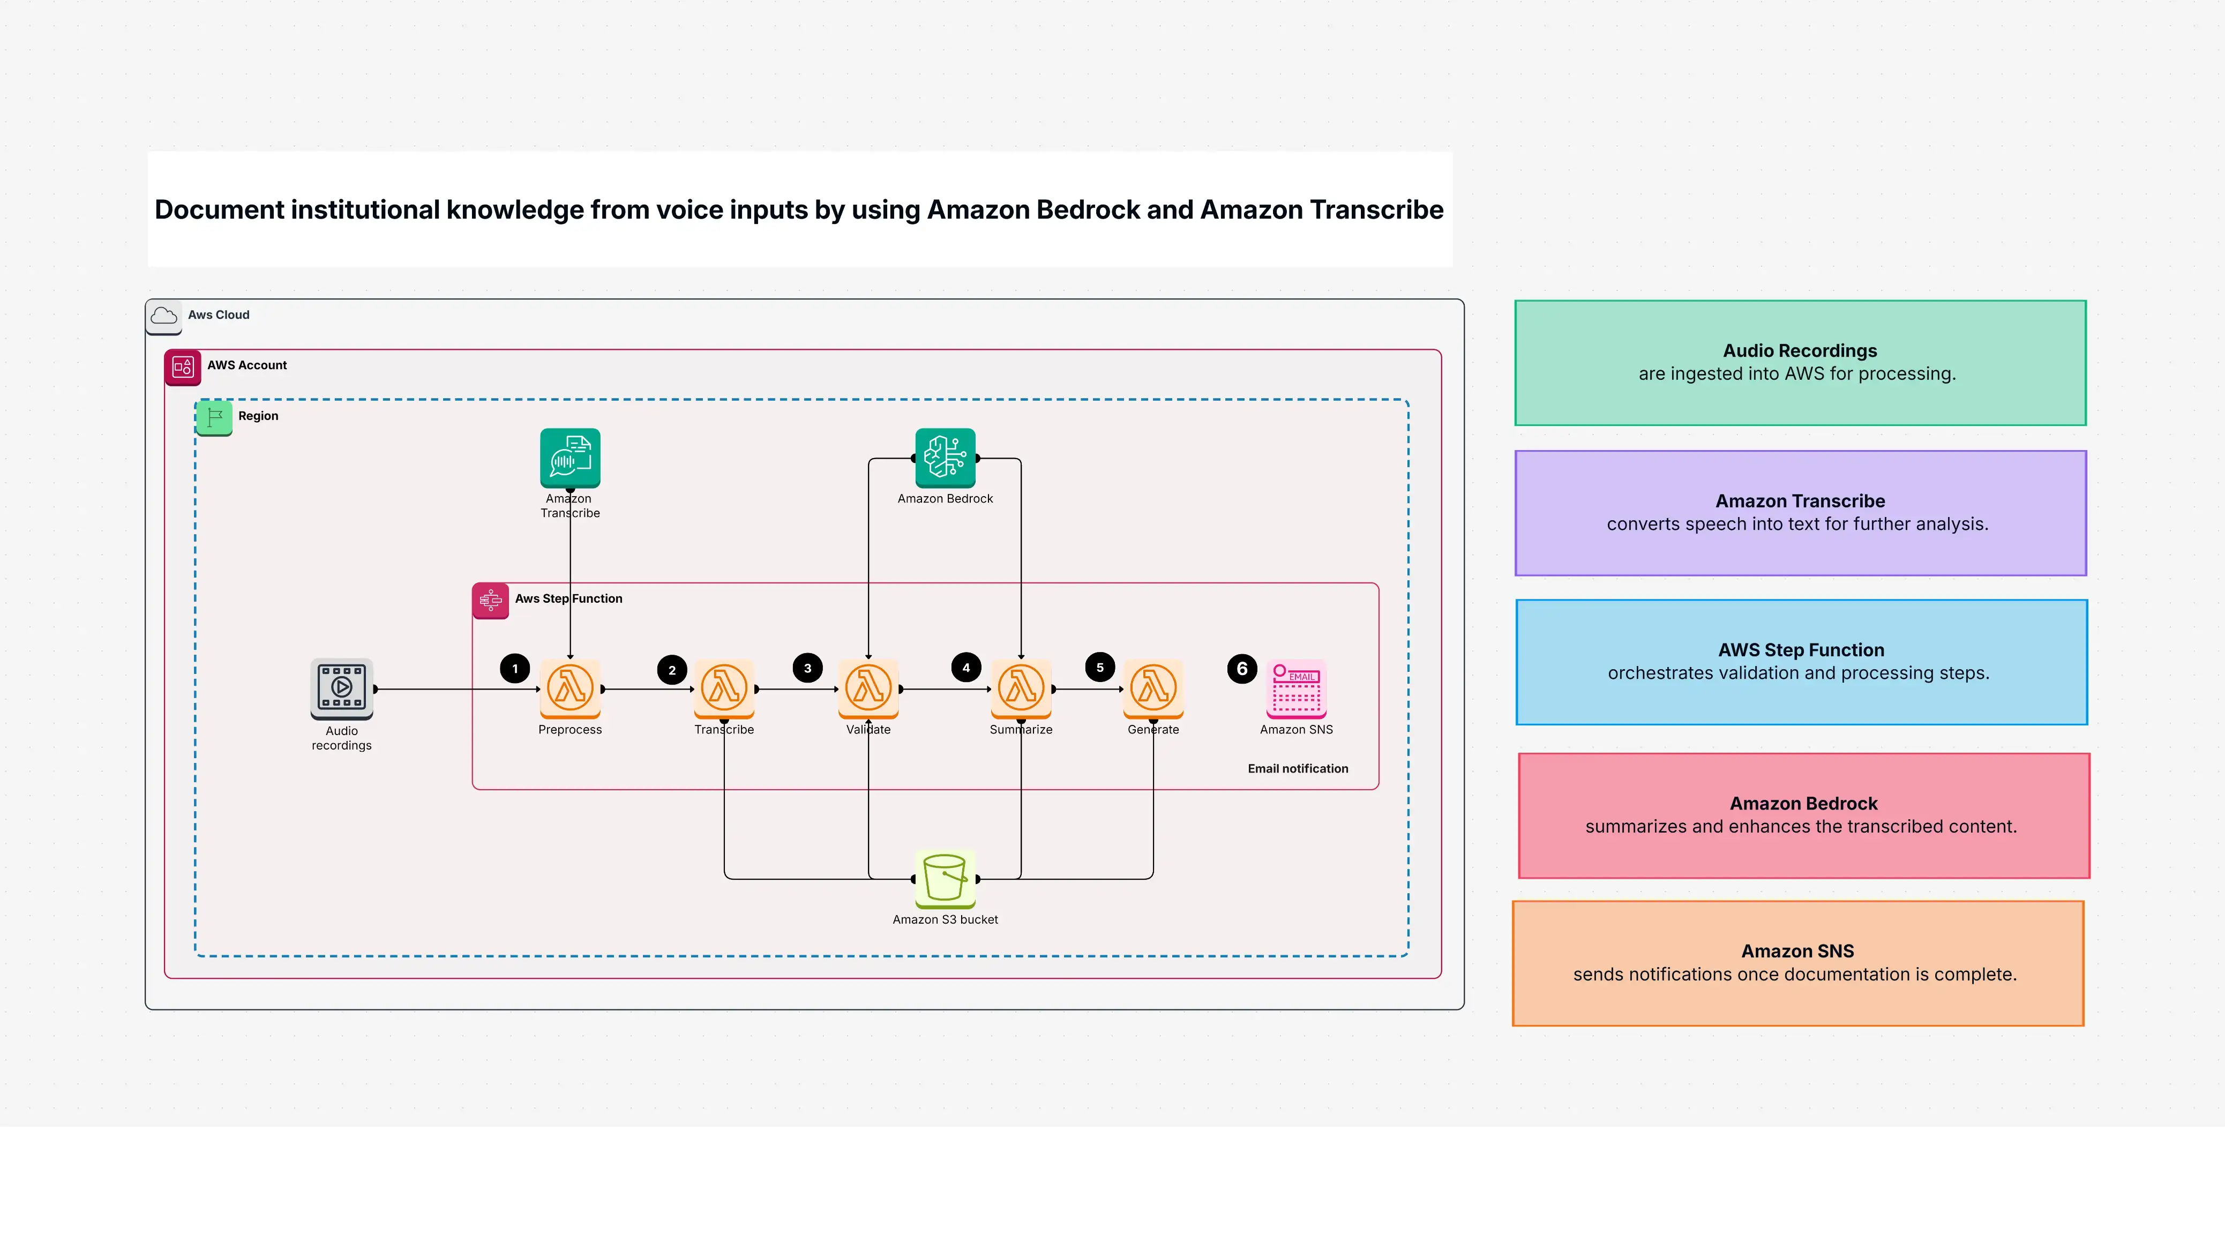The image size is (2225, 1251).
Task: Select the Generate Lambda icon
Action: 1153,688
